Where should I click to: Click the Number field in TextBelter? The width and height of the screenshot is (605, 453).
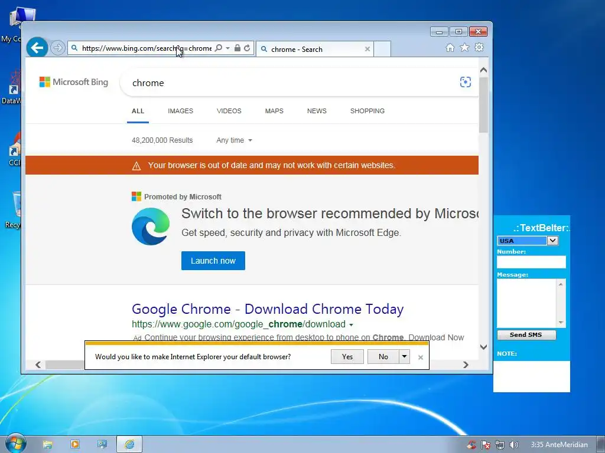coord(531,262)
